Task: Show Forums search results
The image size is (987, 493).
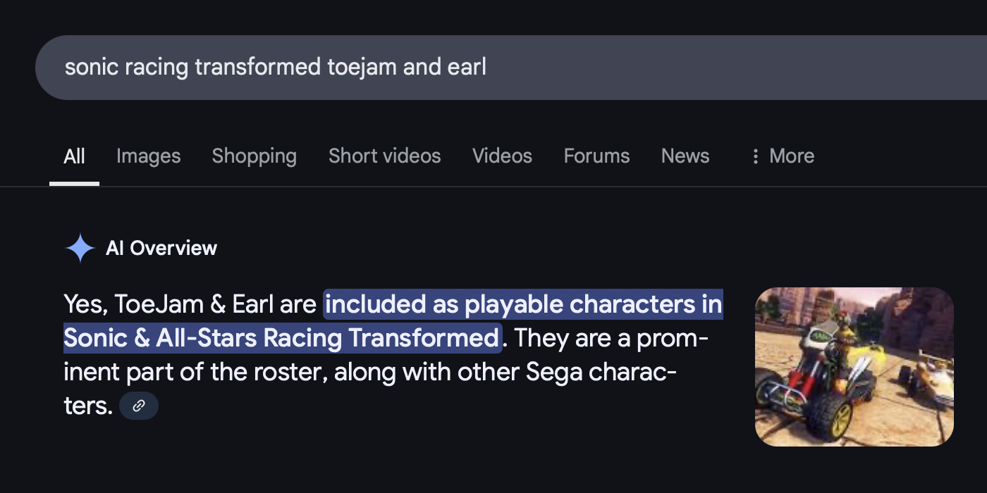Action: (596, 156)
